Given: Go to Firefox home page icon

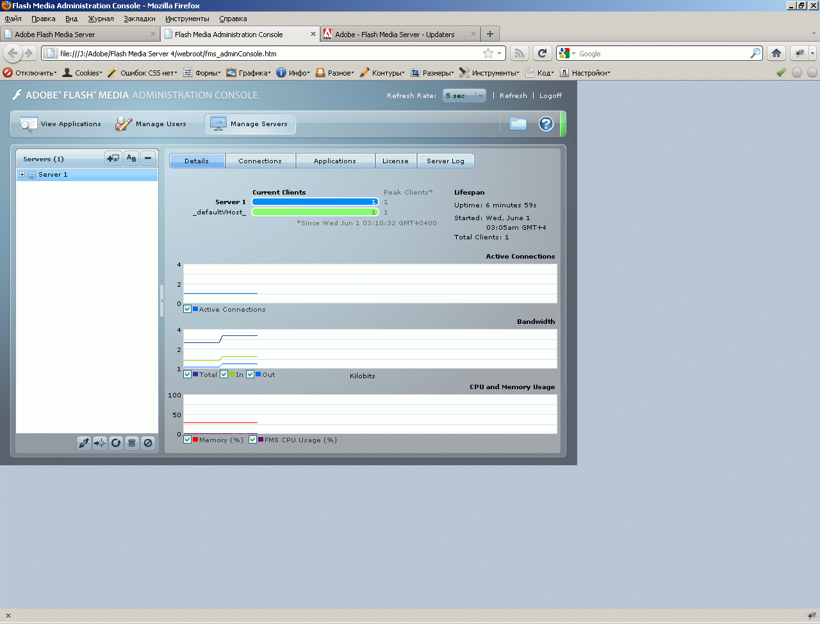Looking at the screenshot, I should 776,53.
